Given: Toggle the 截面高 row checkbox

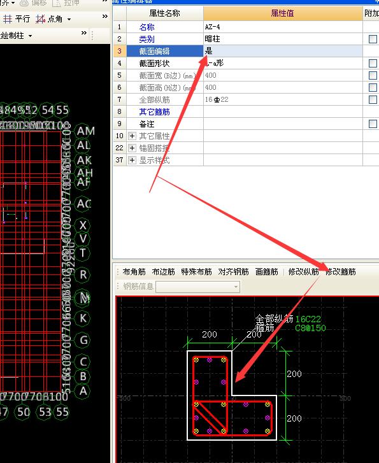Looking at the screenshot, I should click(x=373, y=87).
